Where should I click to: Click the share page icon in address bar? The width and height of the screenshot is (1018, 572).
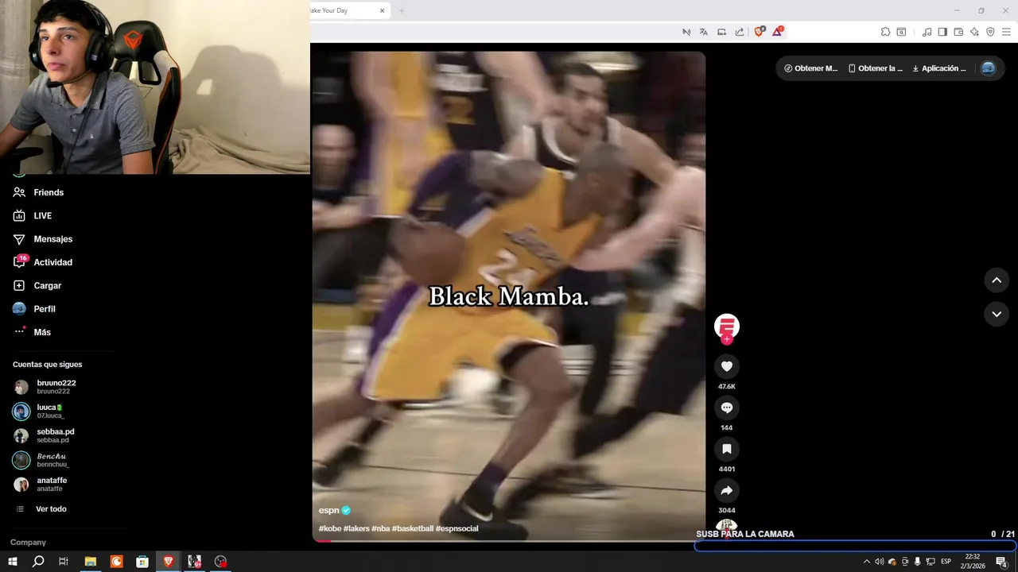[740, 32]
